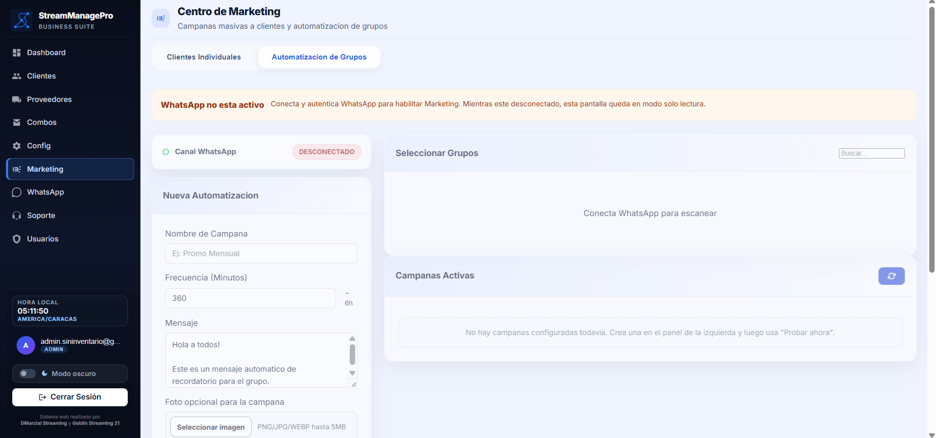Viewport: 936px width, 438px height.
Task: Click the DMarcial Streaming credit text
Action: coord(44,423)
